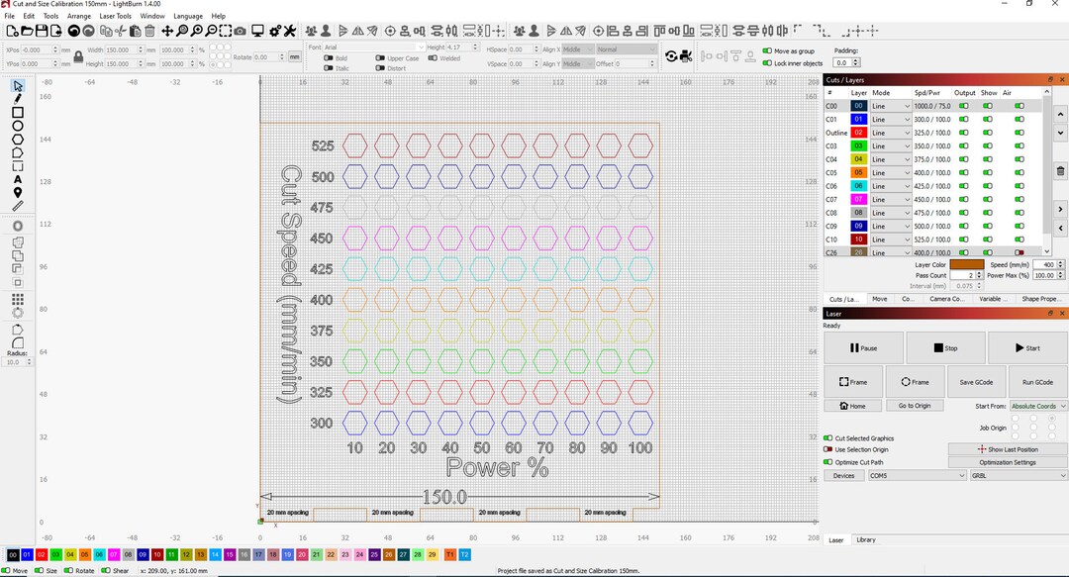The height and width of the screenshot is (577, 1069).
Task: Open the Arrange menu
Action: 79,16
